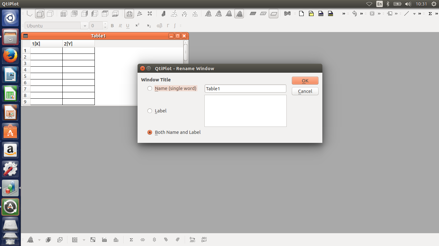Image resolution: width=439 pixels, height=246 pixels.
Task: Toggle underline U format button
Action: [x=128, y=26]
